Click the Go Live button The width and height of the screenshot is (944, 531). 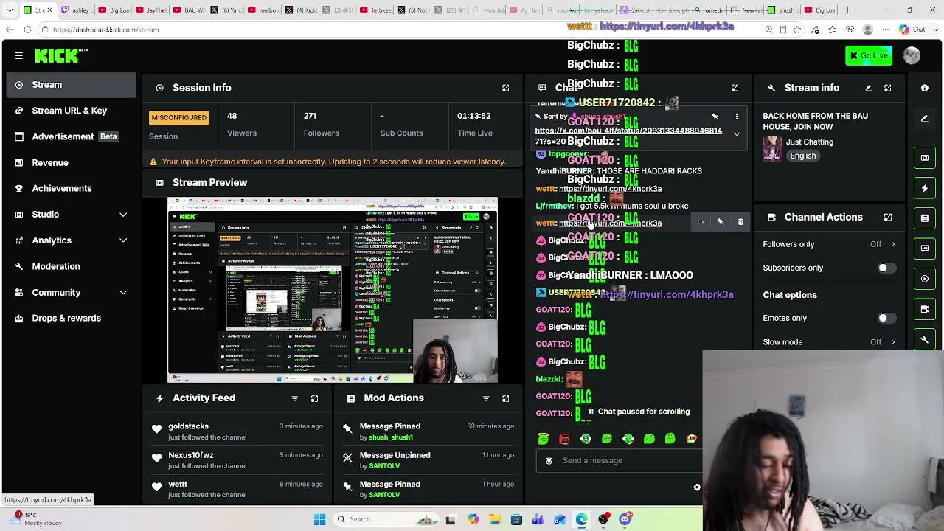point(869,55)
